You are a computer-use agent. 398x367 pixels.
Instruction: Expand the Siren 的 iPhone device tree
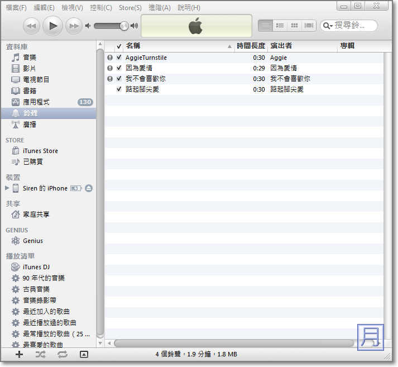point(7,188)
